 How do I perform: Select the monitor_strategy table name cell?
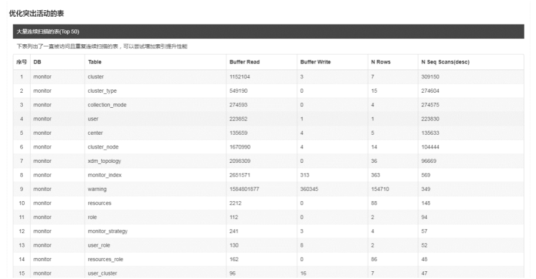[108, 231]
